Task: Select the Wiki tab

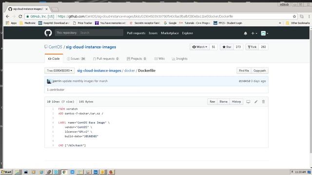Action: click(x=159, y=59)
